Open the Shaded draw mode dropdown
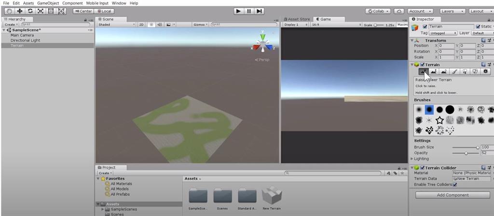This screenshot has width=494, height=216. 116,25
